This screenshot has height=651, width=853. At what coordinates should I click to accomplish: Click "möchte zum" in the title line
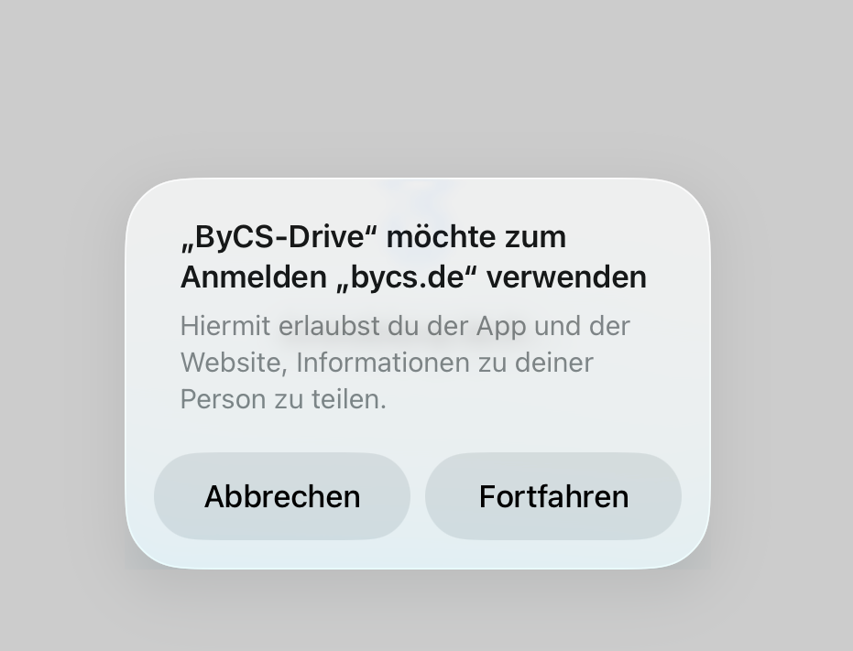tap(476, 237)
